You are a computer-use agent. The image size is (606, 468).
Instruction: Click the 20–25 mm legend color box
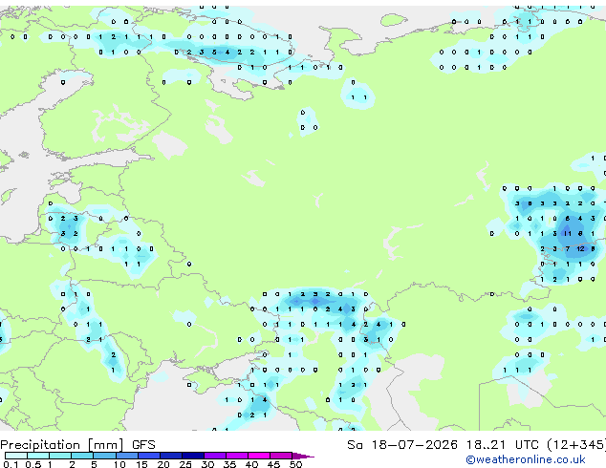coord(170,456)
